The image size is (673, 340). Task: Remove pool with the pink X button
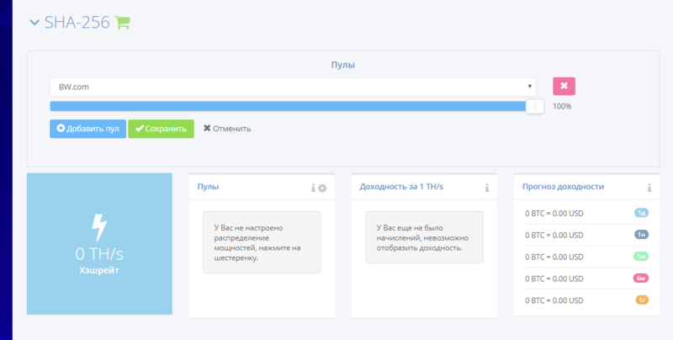pyautogui.click(x=564, y=86)
